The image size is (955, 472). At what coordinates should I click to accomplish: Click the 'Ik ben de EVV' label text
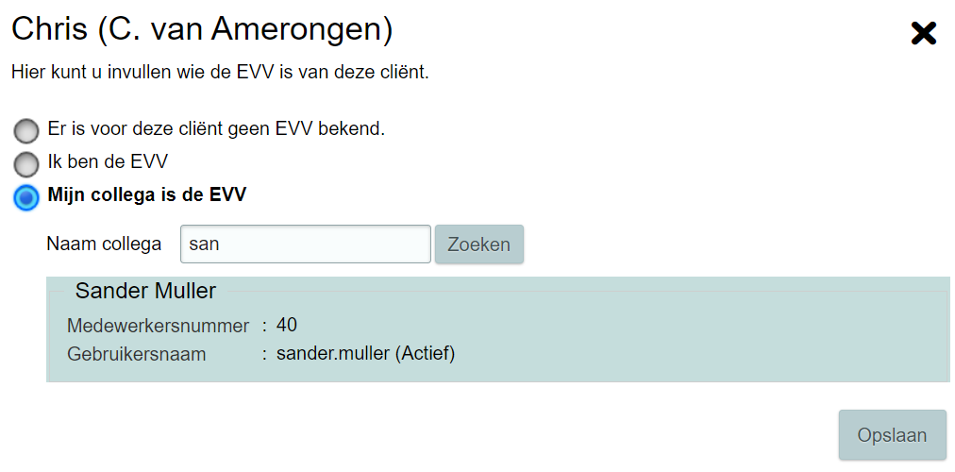(108, 161)
